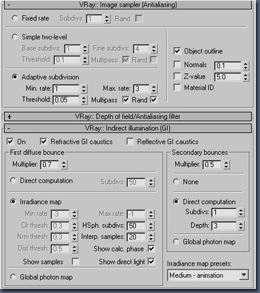
Task: Click the Secondary bounces Depth spinner
Action: coord(241,226)
